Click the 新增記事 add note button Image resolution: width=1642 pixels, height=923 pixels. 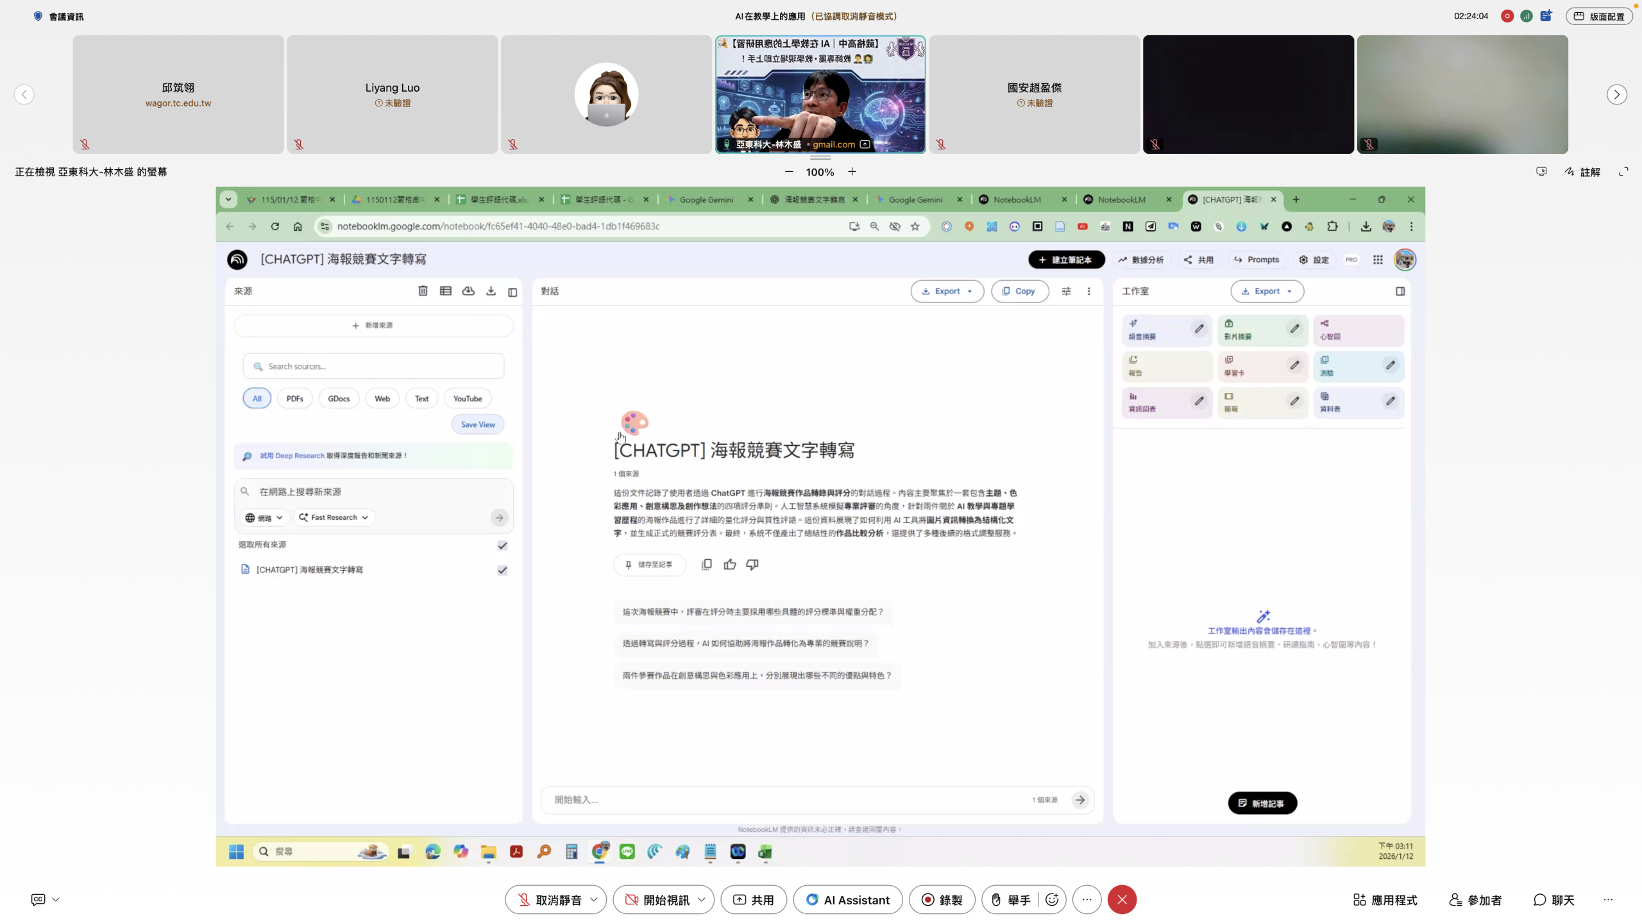pos(1262,803)
